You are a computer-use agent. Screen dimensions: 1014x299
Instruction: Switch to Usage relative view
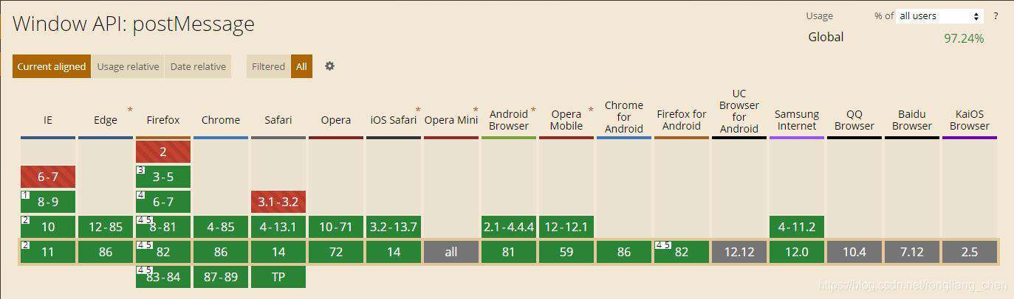[x=128, y=66]
